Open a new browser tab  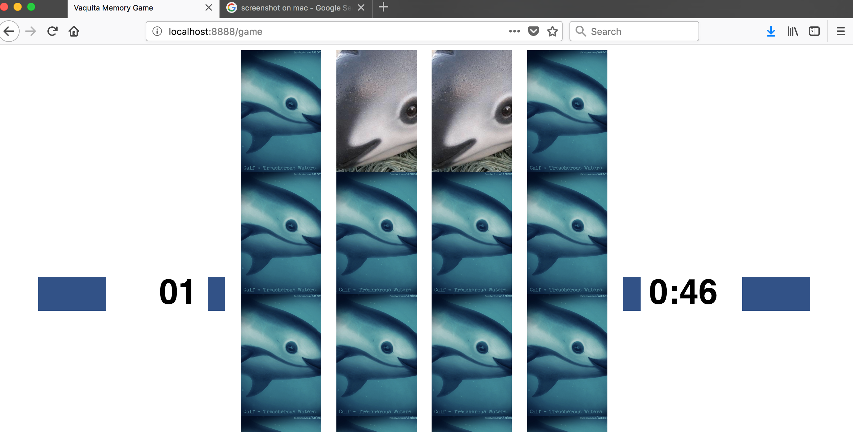pyautogui.click(x=383, y=7)
